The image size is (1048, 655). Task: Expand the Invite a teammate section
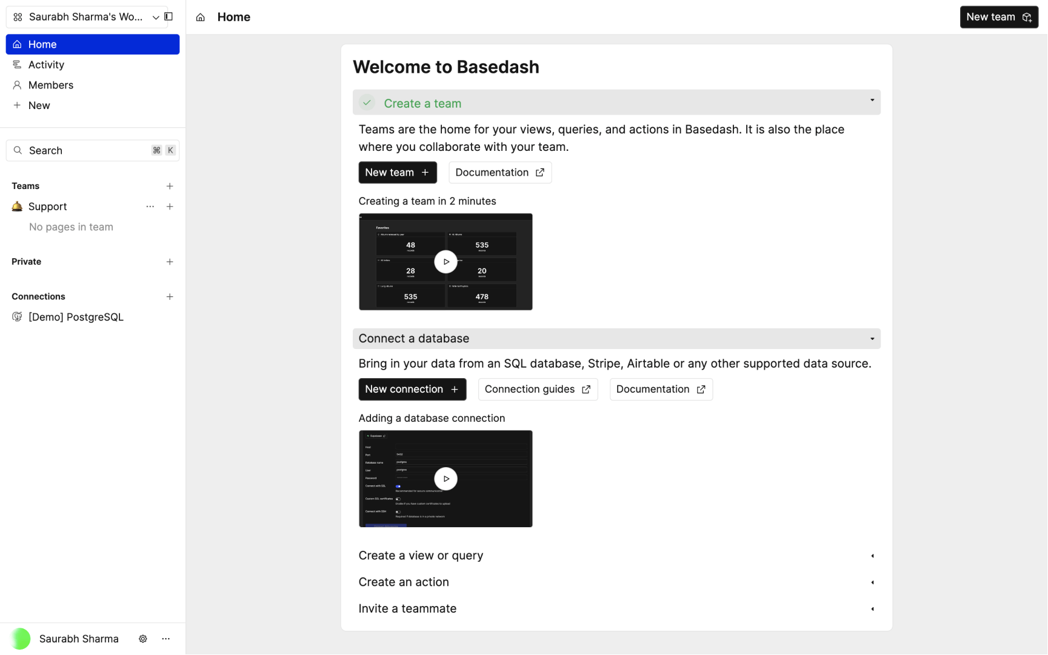pos(872,608)
